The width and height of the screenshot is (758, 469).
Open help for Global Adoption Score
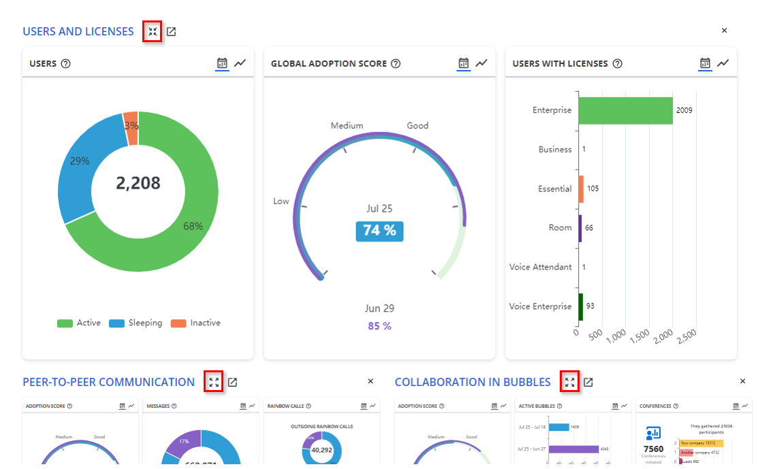[396, 63]
